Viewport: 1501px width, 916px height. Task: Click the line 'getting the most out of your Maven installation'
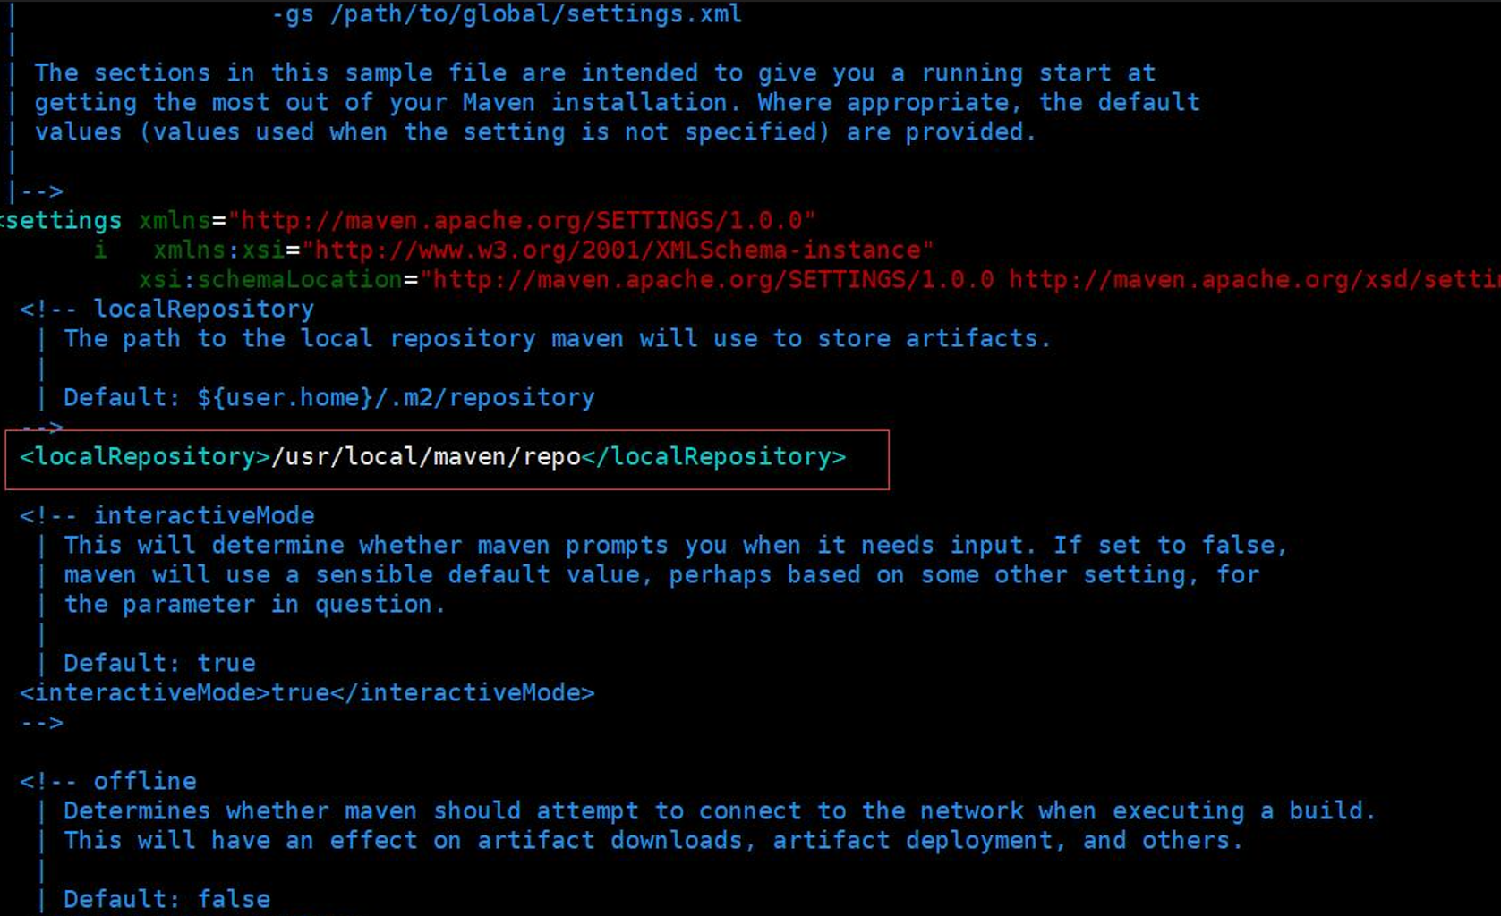(x=617, y=102)
